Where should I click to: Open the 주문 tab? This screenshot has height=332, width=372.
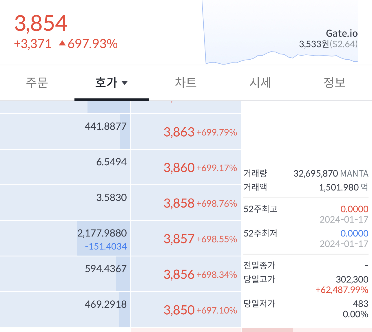coord(37,82)
